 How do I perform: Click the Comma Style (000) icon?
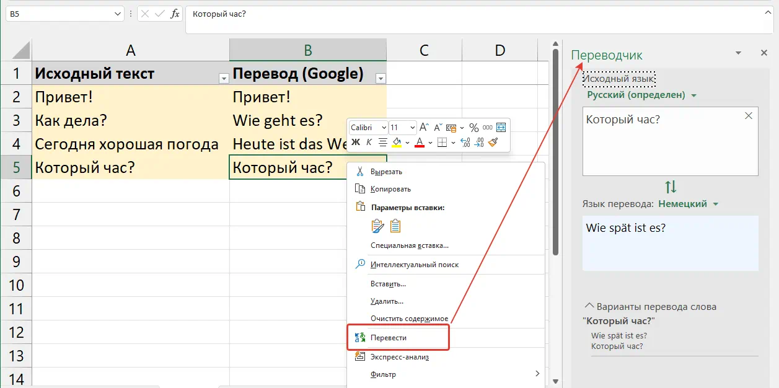coord(486,127)
